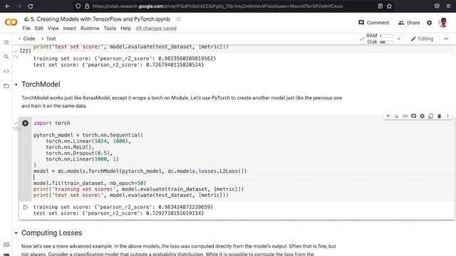The height and width of the screenshot is (256, 456).
Task: Go forward with the browser forward arrow
Action: (19, 6)
